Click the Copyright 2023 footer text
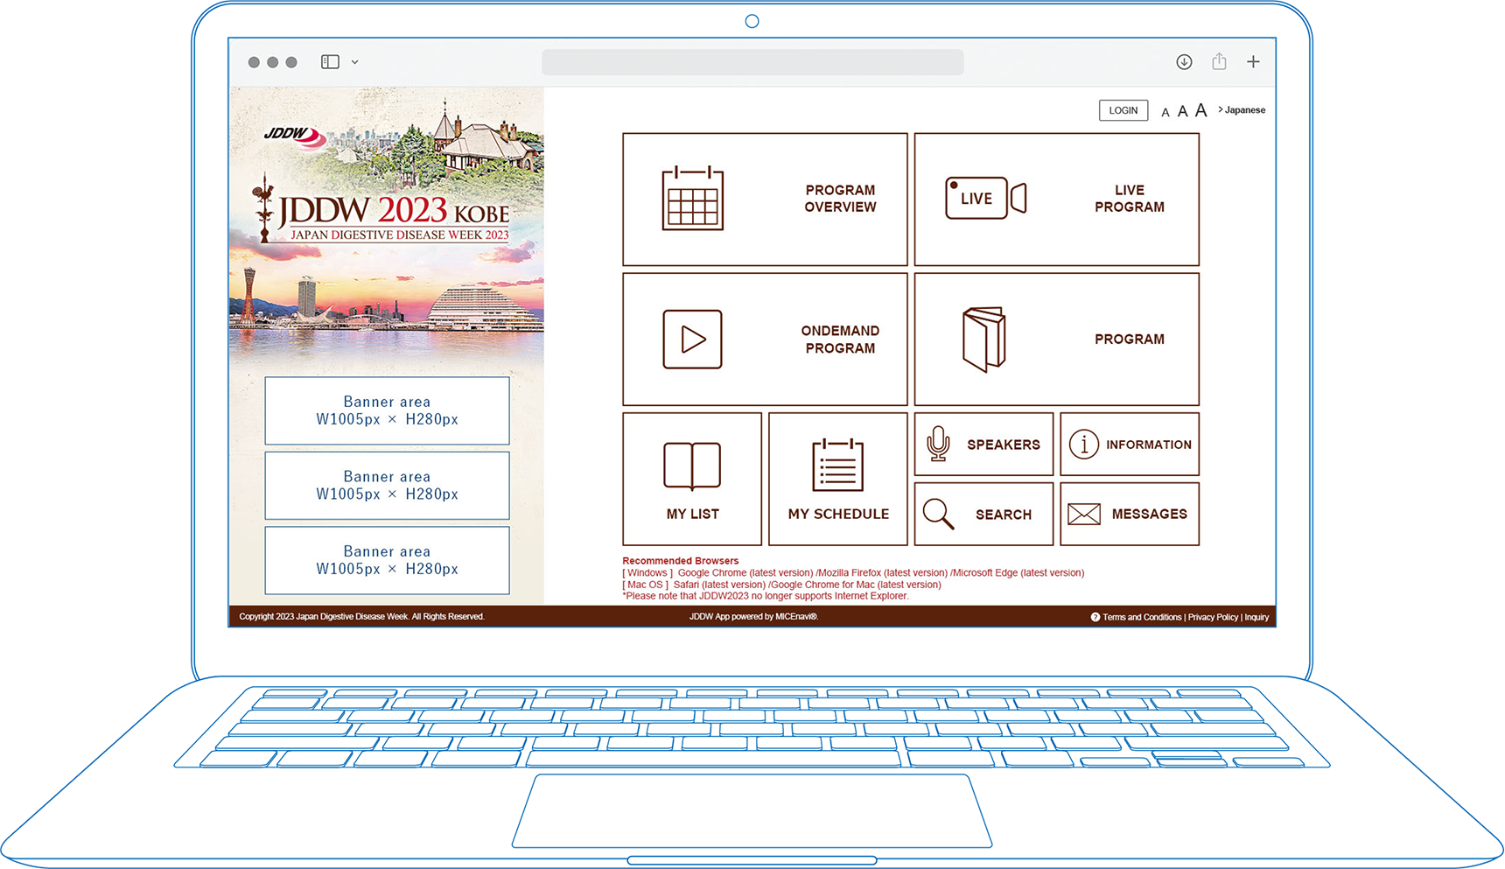Viewport: 1505px width, 869px height. click(x=361, y=617)
